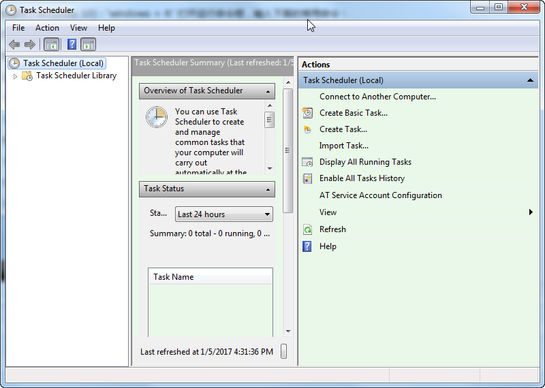Open the Last 24 hours status dropdown
Viewport: 545px width, 388px height.
pyautogui.click(x=224, y=214)
